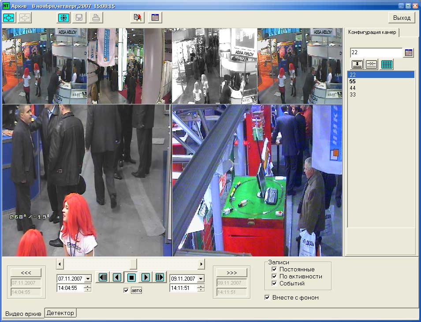Open the 07.11.2007 start date dropdown
The height and width of the screenshot is (322, 421).
[x=87, y=279]
